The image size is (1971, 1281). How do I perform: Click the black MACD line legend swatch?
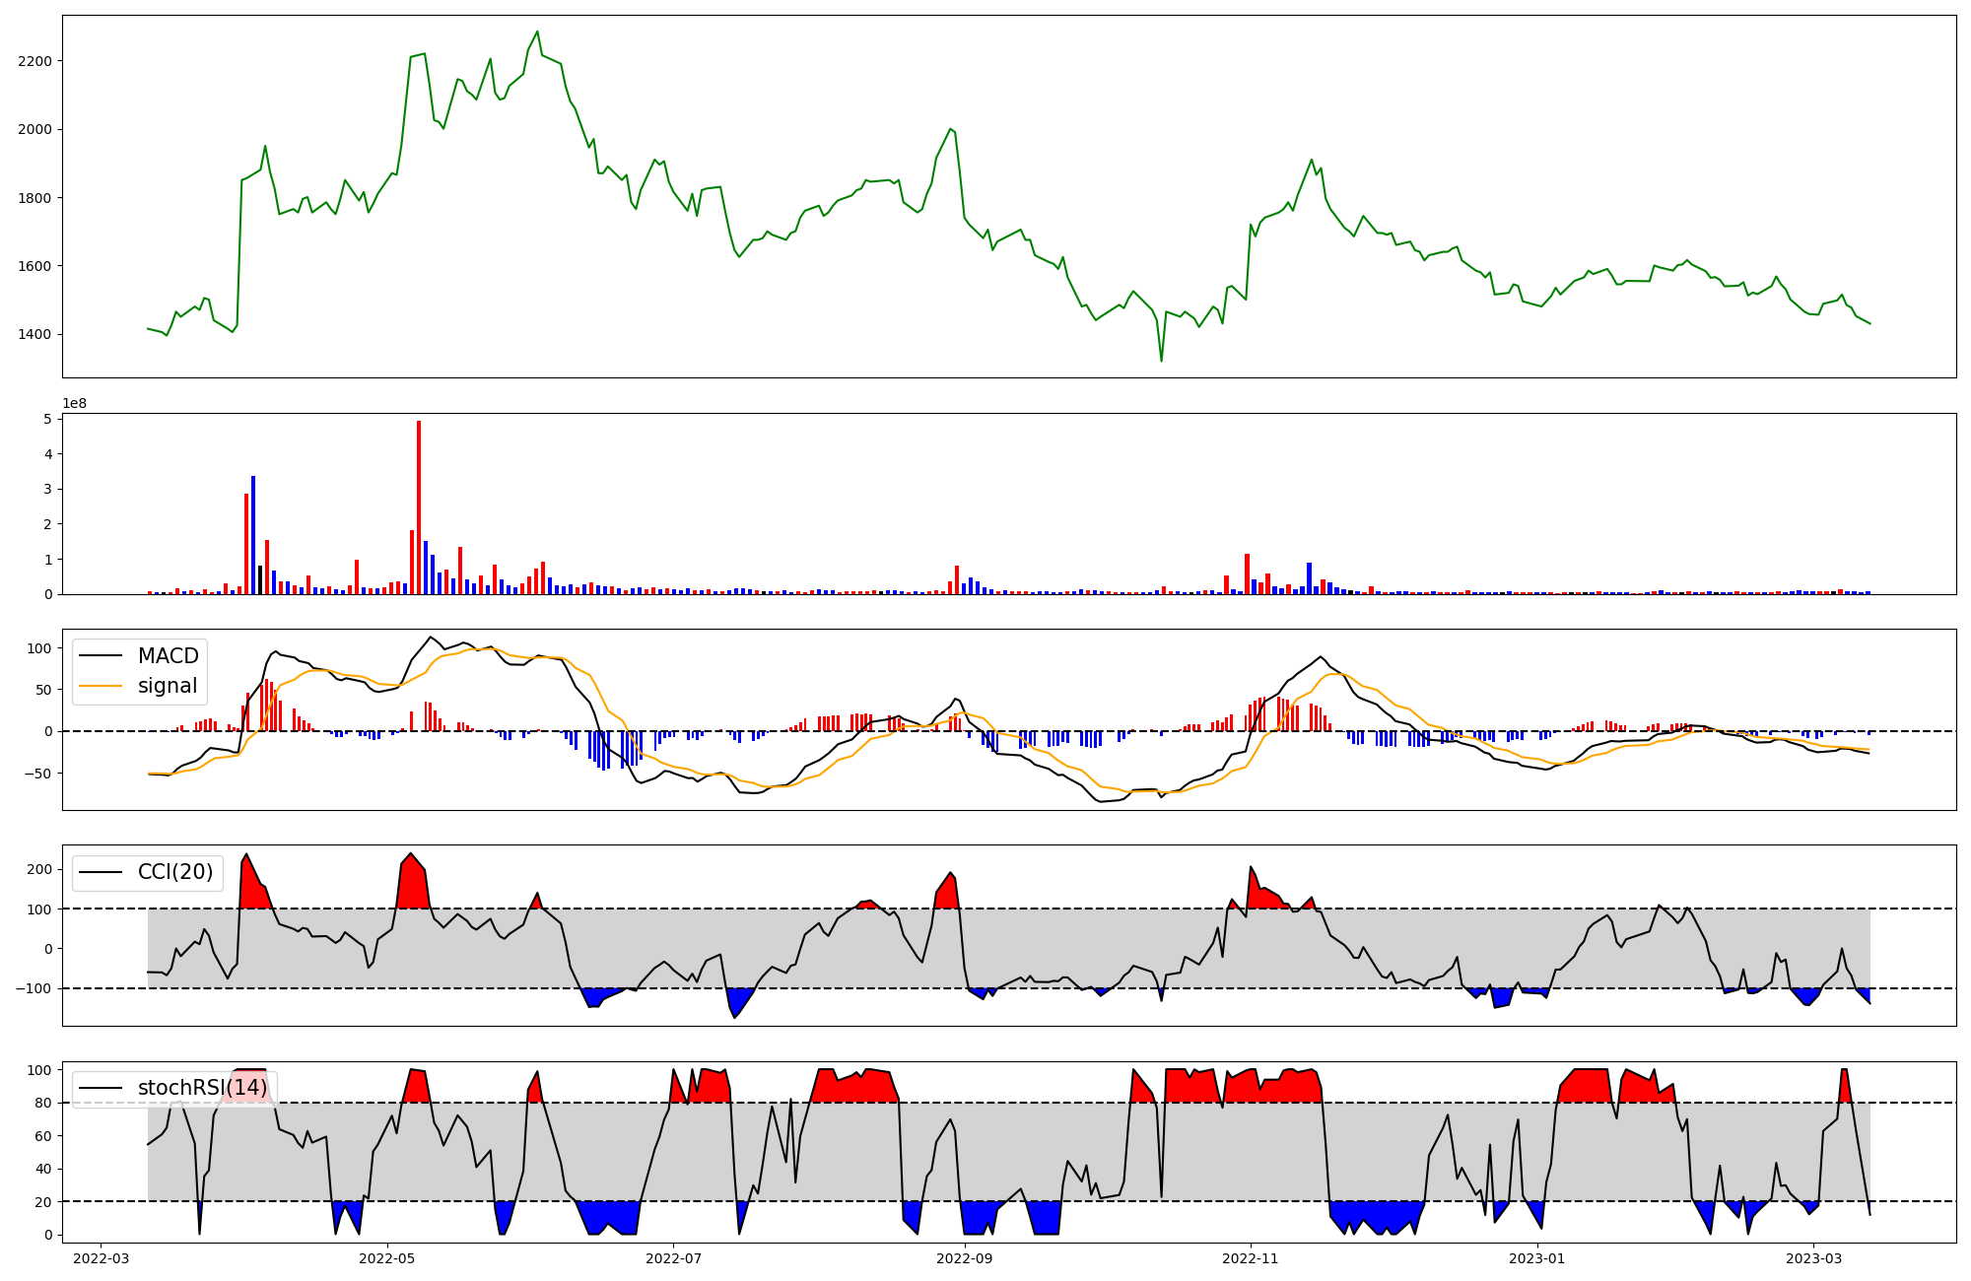coord(101,656)
